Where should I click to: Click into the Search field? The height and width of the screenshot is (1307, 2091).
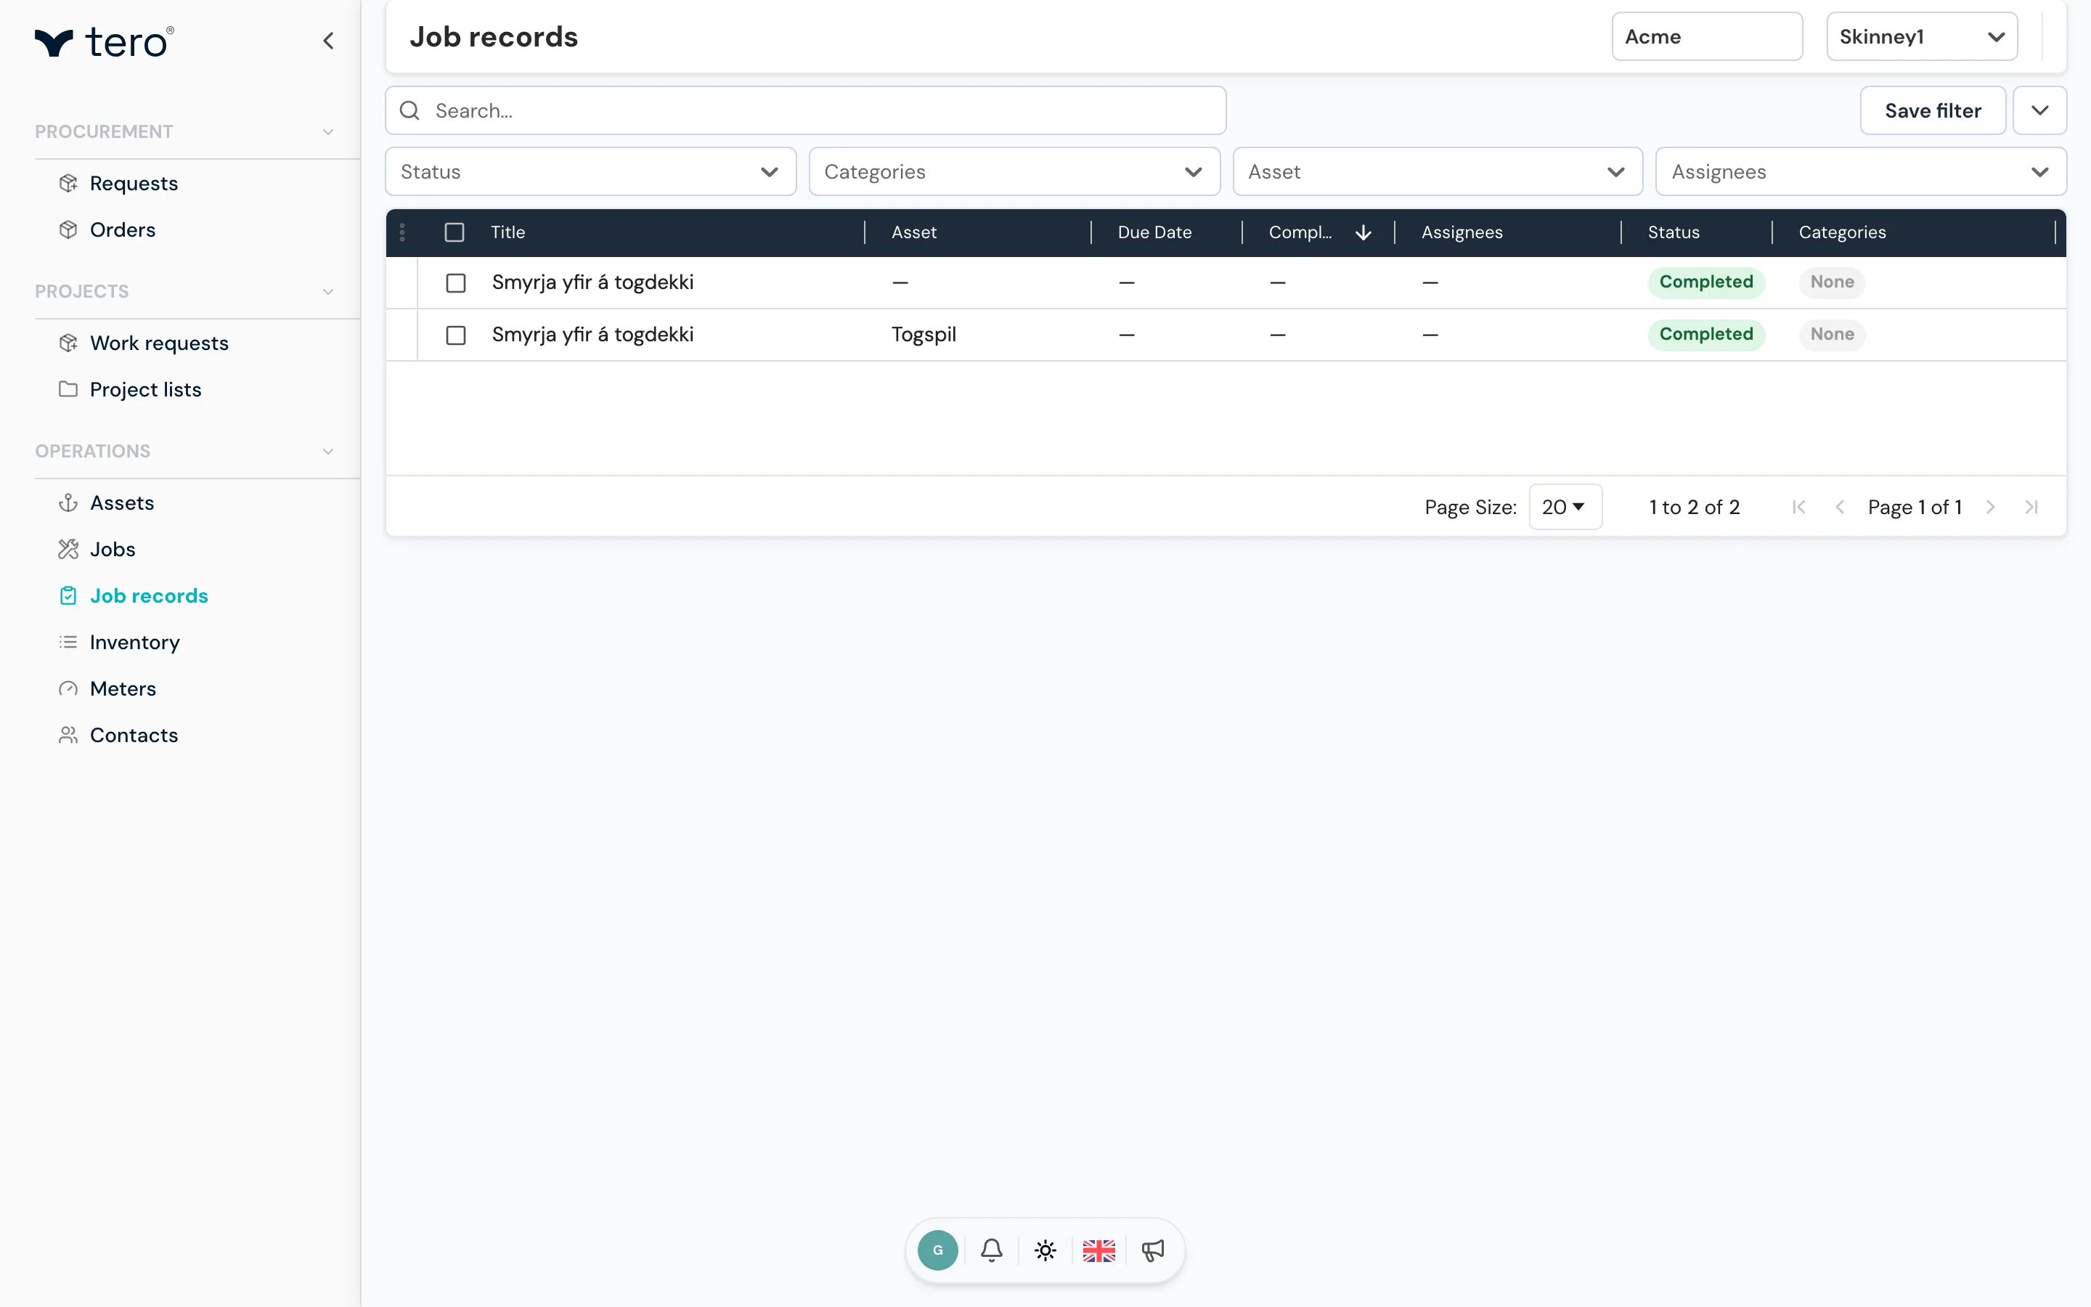tap(805, 110)
